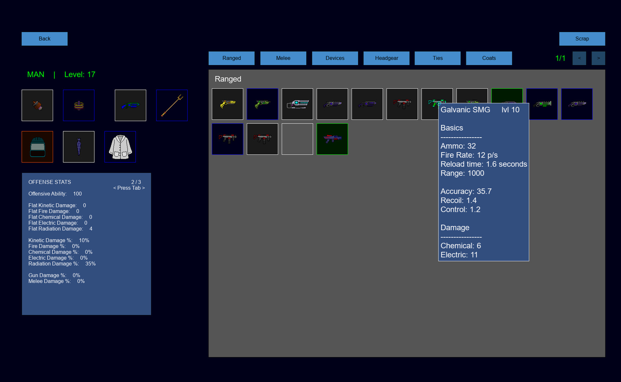Select the equipped white lab coat
The width and height of the screenshot is (621, 382).
click(120, 147)
